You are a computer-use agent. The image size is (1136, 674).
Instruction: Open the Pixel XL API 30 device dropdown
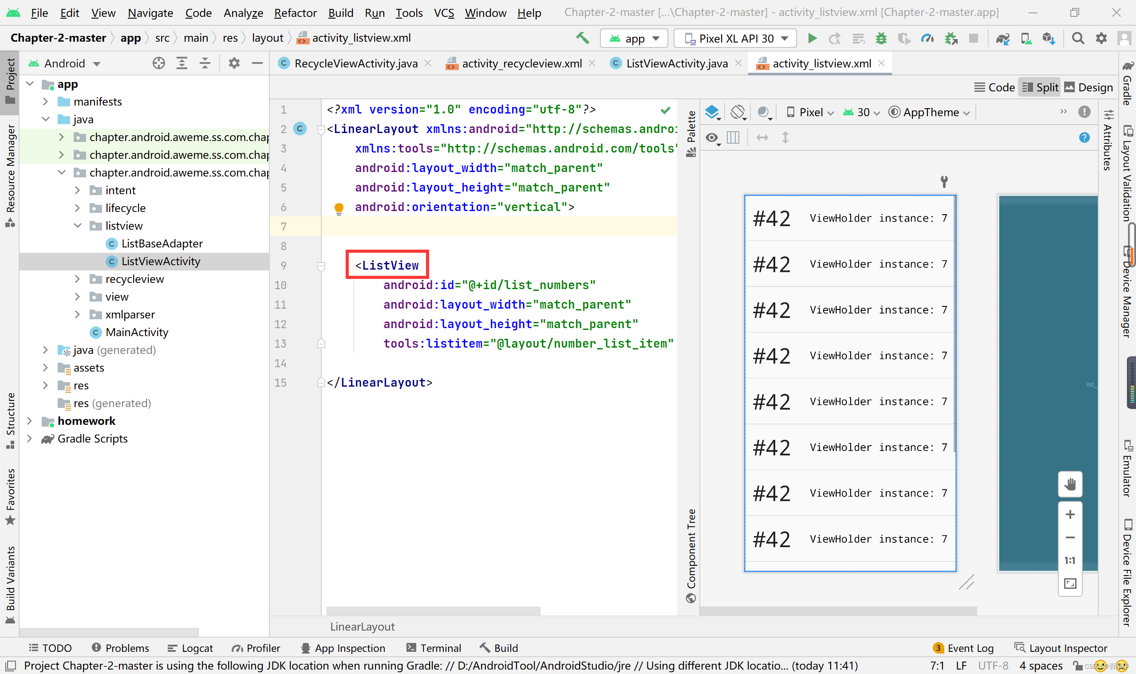click(x=736, y=39)
